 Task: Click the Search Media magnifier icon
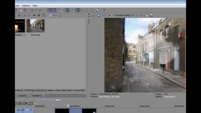59,15
